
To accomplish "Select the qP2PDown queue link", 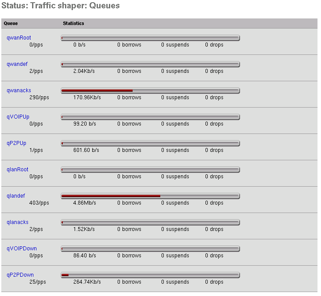I will tap(20, 275).
